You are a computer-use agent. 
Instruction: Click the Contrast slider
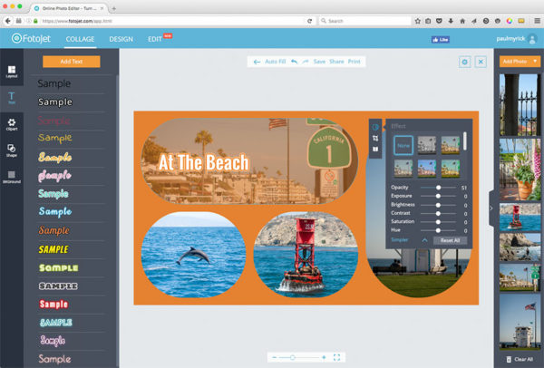pos(438,213)
